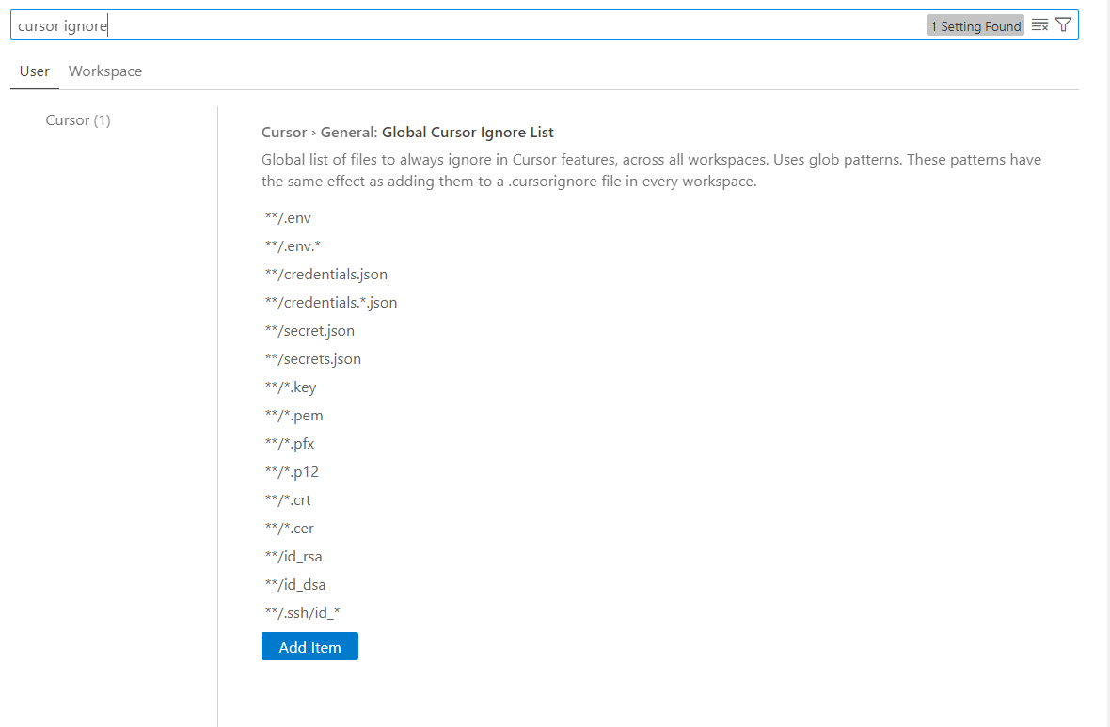Open the settings filter funnel icon
This screenshot has width=1110, height=727.
coord(1063,25)
